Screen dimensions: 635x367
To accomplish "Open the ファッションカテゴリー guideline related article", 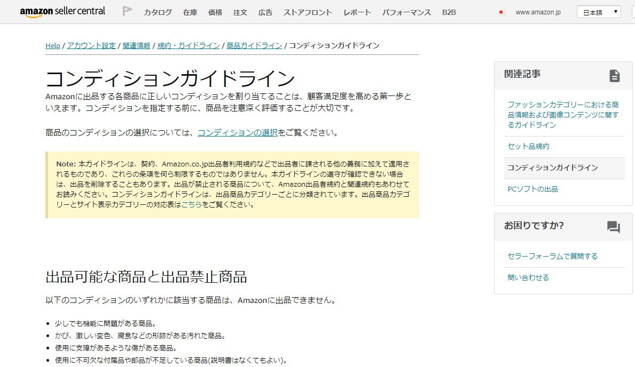I will (x=563, y=115).
